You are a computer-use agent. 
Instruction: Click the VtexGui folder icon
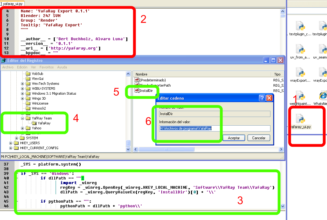tap(28, 79)
